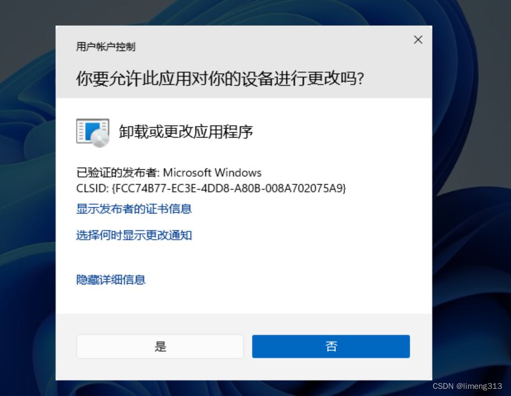This screenshot has width=511, height=396.
Task: Close the User Account Control dialog
Action: [x=418, y=40]
